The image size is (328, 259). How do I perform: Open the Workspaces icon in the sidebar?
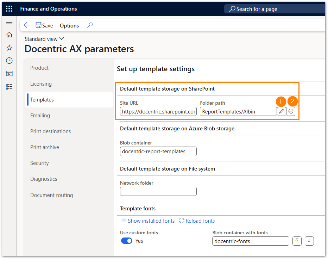coord(9,73)
